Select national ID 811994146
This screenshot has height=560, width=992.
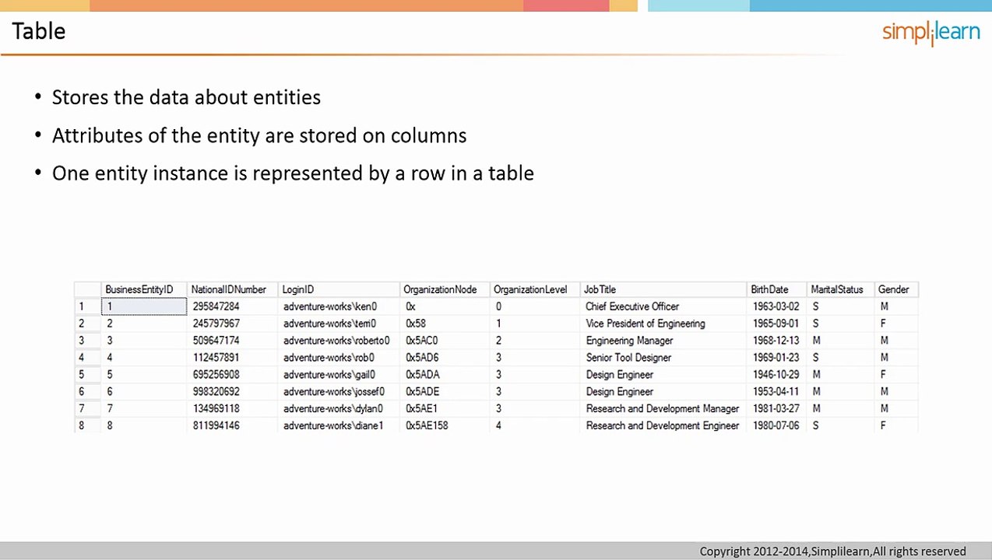[216, 425]
